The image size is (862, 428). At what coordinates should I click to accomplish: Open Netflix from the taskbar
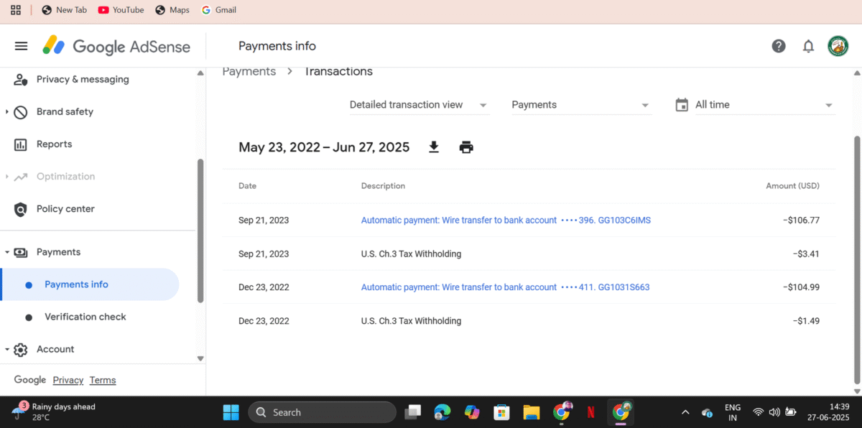tap(591, 412)
